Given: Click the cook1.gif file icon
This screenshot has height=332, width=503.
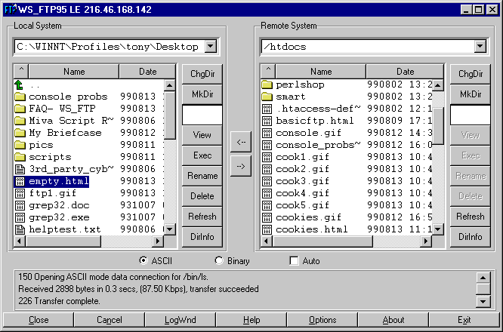Looking at the screenshot, I should (267, 157).
